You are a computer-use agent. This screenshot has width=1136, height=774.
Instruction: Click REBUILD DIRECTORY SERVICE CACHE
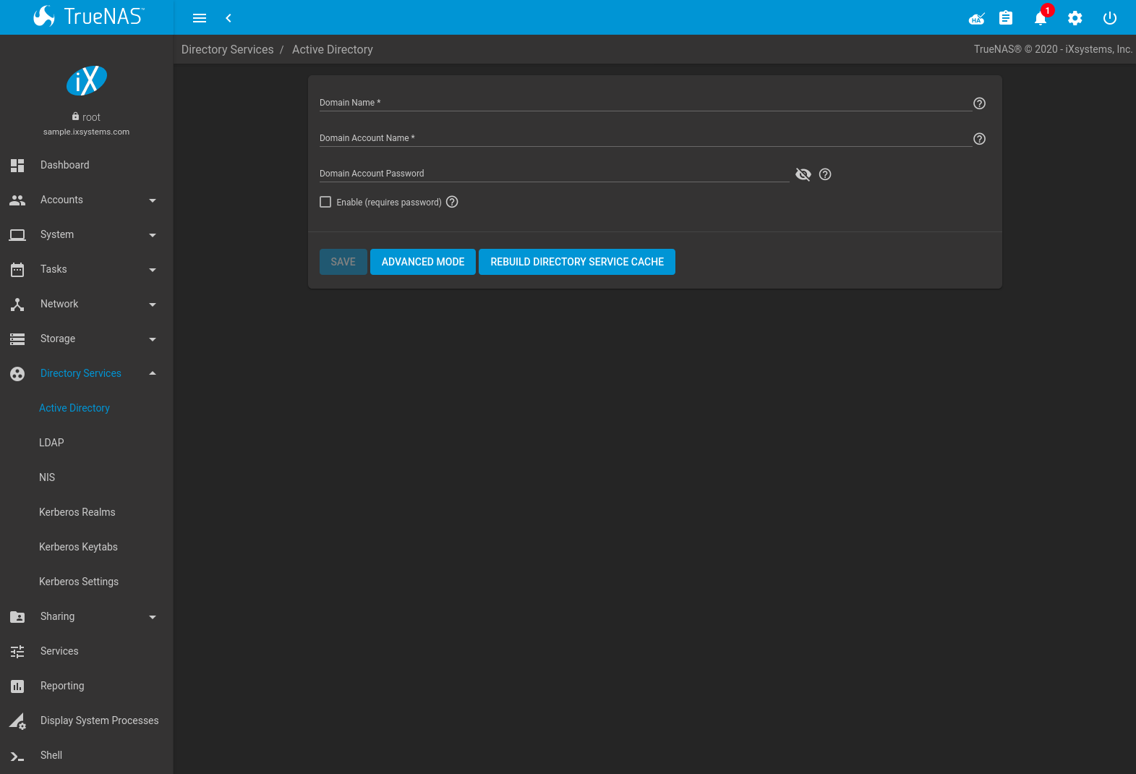point(577,262)
